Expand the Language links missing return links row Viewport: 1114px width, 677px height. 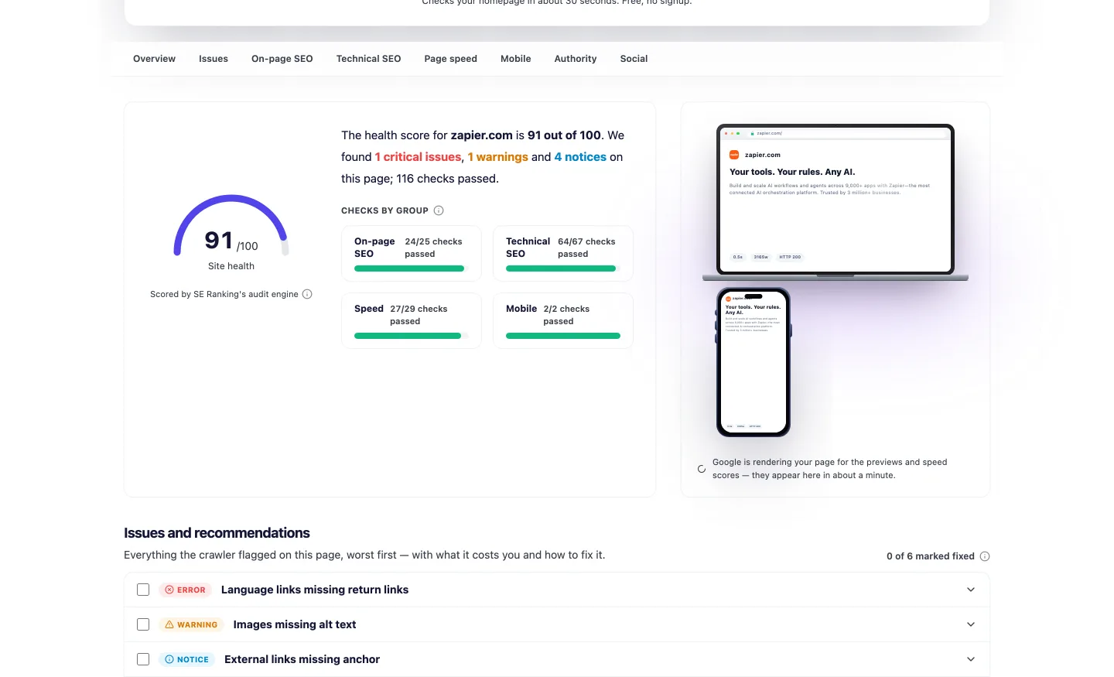click(x=971, y=590)
